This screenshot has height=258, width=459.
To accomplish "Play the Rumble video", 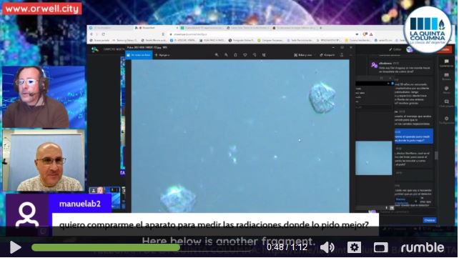I will [15, 247].
